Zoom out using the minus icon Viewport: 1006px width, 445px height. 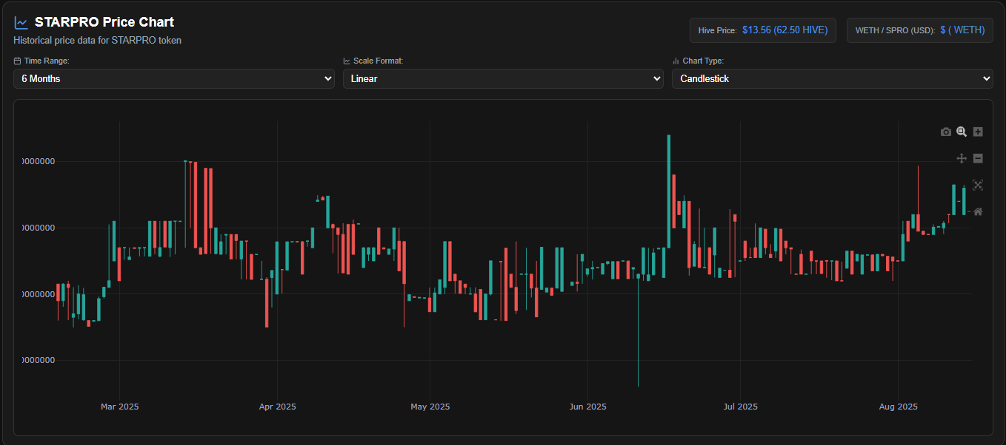tap(978, 158)
